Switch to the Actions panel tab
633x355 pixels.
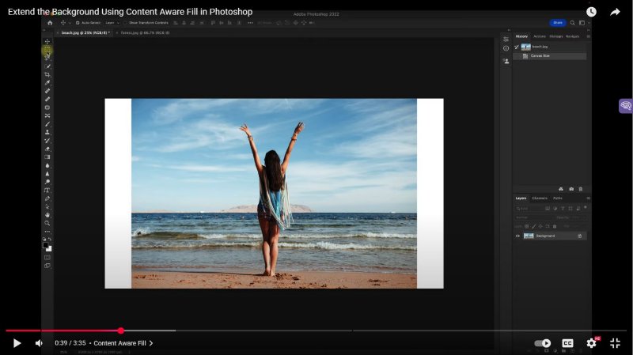click(x=540, y=36)
